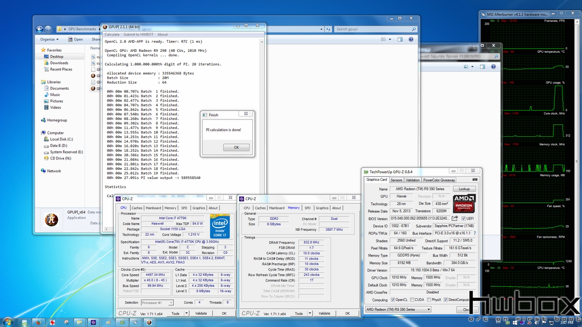The height and width of the screenshot is (327, 582).
Task: Click Validate in the right CPU-Z window
Action: (x=324, y=313)
